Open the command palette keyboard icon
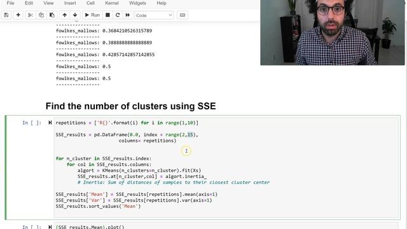Viewport: 407px width, 229px height. click(x=183, y=15)
